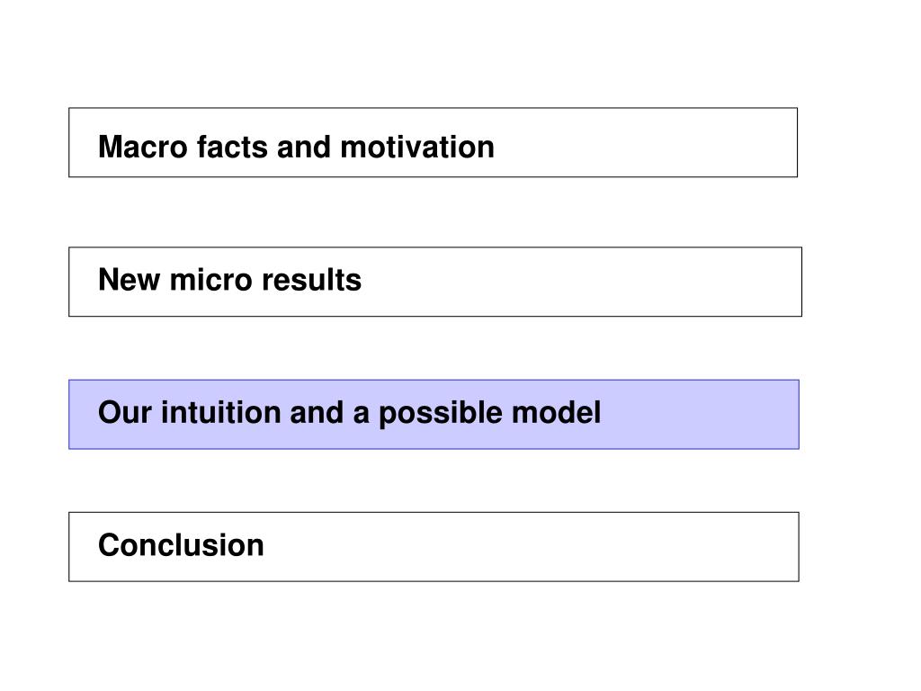Click the word 'facts' in the first box
The height and width of the screenshot is (691, 921).
click(x=232, y=147)
